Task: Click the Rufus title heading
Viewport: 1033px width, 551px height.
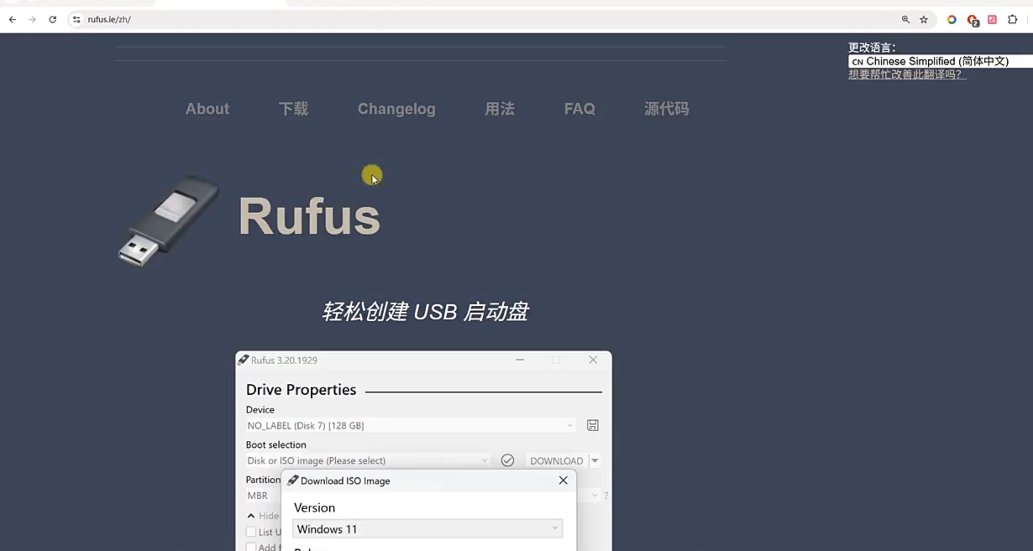Action: (x=309, y=216)
